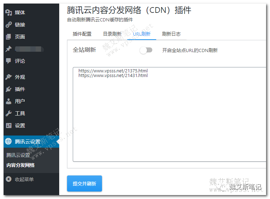This screenshot has height=199, width=270.
Task: Click the URL line ending 21431.html
Action: click(113, 75)
